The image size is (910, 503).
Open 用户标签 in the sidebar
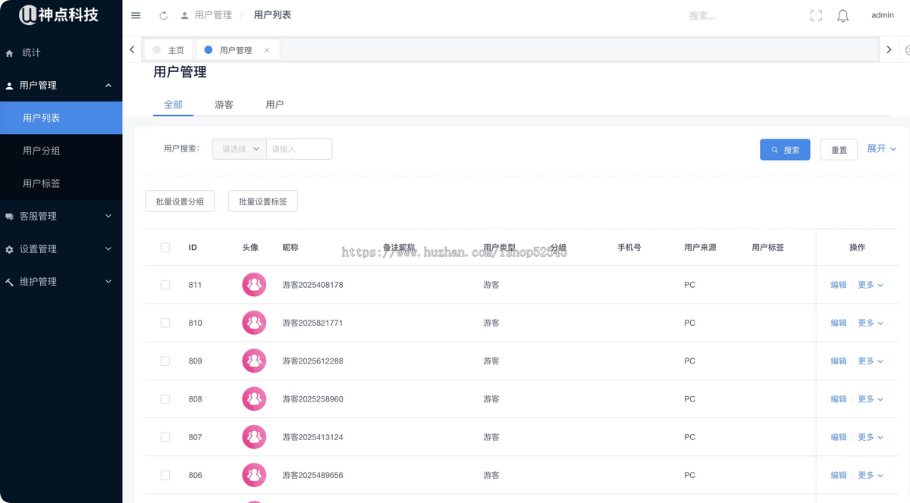[61, 183]
